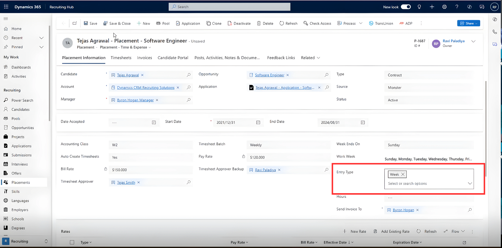Image resolution: width=502 pixels, height=248 pixels.
Task: Search the Send Invoice To lookup
Action: pos(470,210)
